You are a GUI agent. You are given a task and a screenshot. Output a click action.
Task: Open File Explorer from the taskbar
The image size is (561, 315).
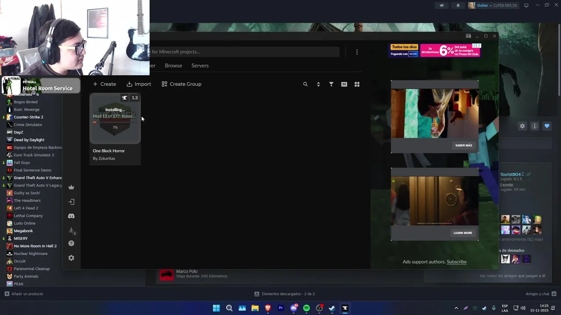tap(255, 308)
